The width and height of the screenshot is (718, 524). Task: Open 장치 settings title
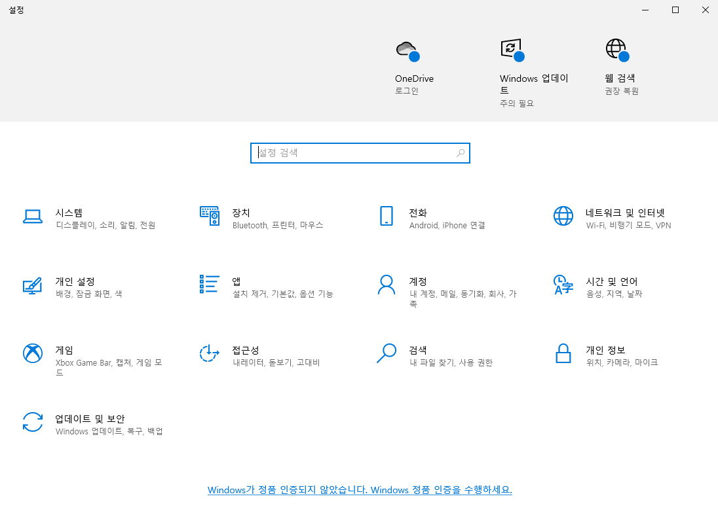(241, 213)
